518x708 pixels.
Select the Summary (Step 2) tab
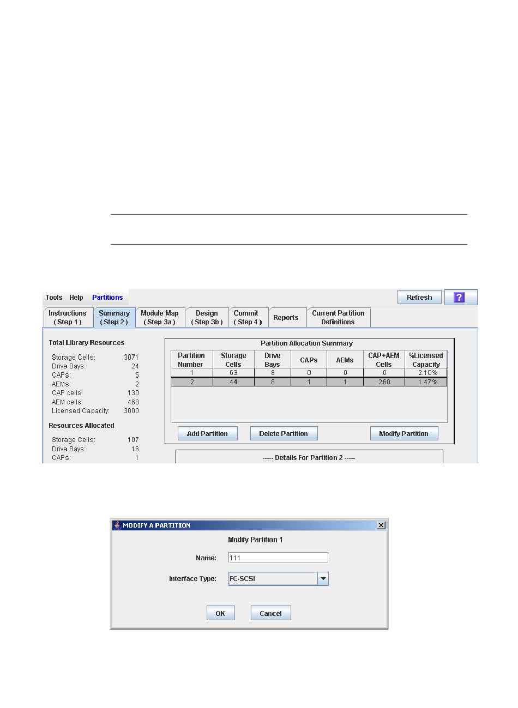(114, 317)
